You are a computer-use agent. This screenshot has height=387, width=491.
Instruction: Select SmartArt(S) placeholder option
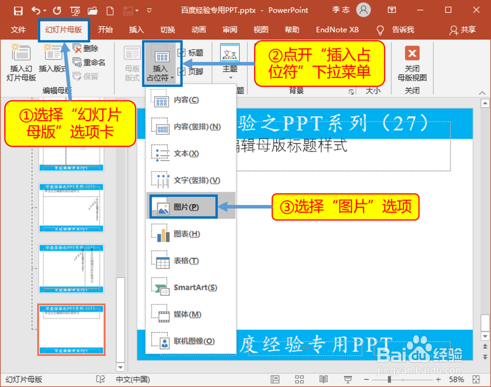(x=191, y=287)
